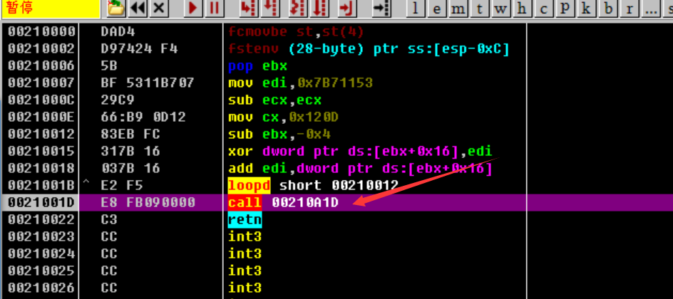
Task: Click the Trace over toolbar icon
Action: (319, 9)
